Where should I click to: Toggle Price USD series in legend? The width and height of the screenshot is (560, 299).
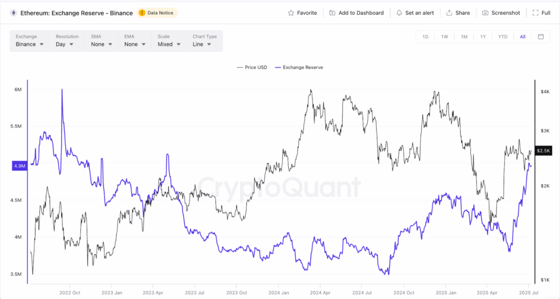tap(252, 67)
